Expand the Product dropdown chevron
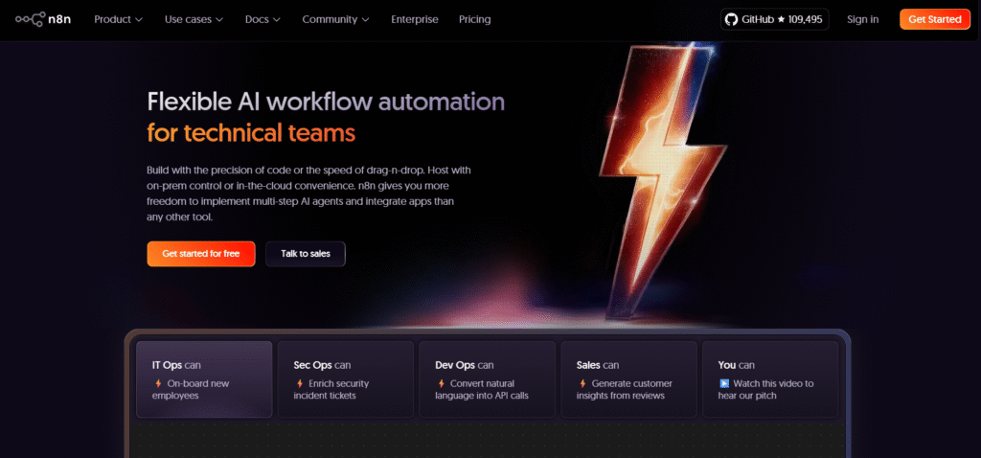This screenshot has height=458, width=981. click(139, 20)
